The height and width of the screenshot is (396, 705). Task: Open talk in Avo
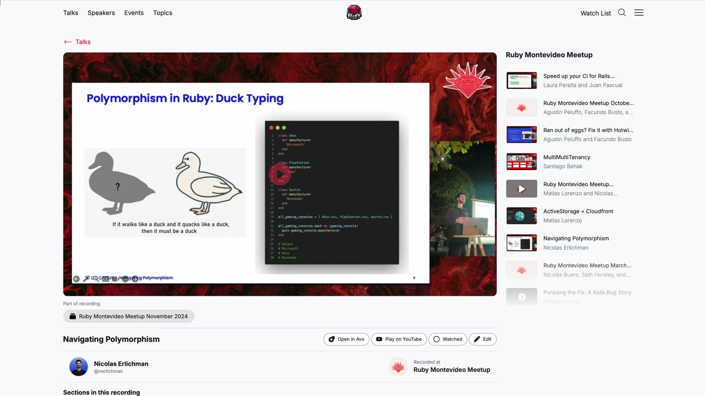tap(346, 339)
